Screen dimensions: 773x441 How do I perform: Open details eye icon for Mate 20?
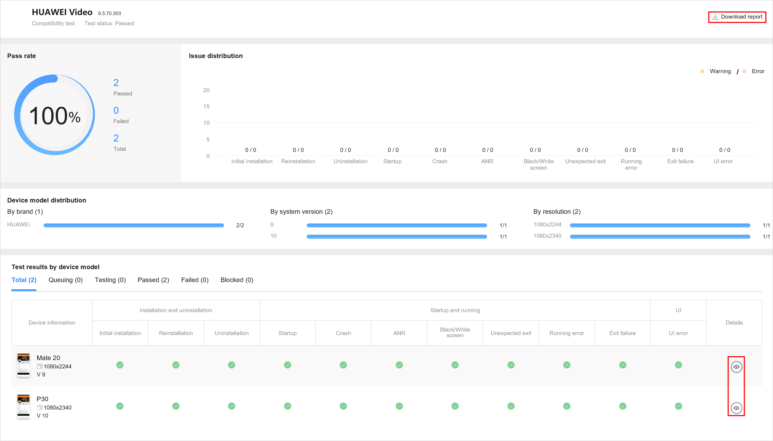736,367
